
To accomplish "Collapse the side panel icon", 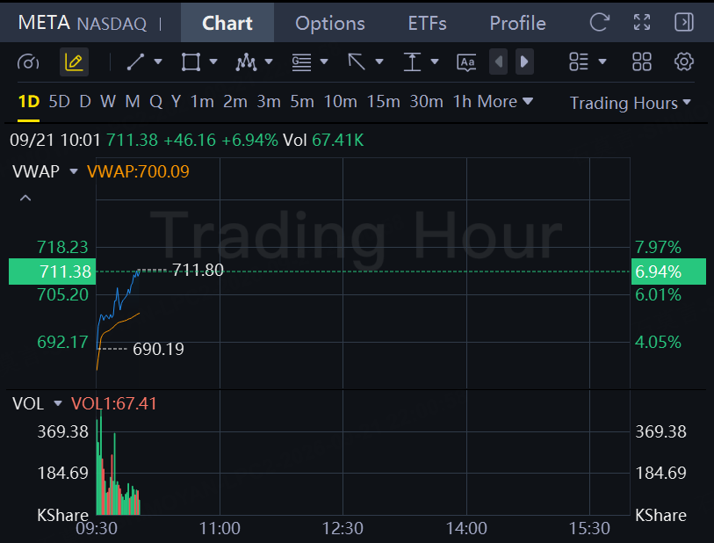I will pyautogui.click(x=684, y=22).
